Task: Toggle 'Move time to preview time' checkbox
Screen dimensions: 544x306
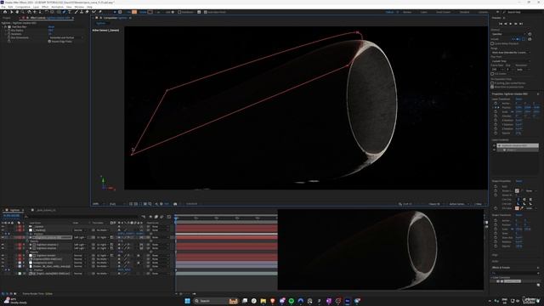Action: 492,87
